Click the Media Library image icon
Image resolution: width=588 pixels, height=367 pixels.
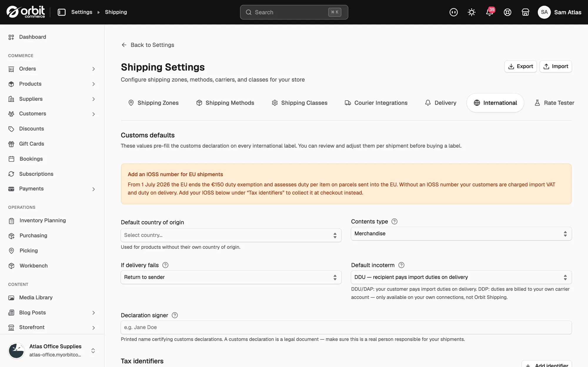pyautogui.click(x=11, y=298)
